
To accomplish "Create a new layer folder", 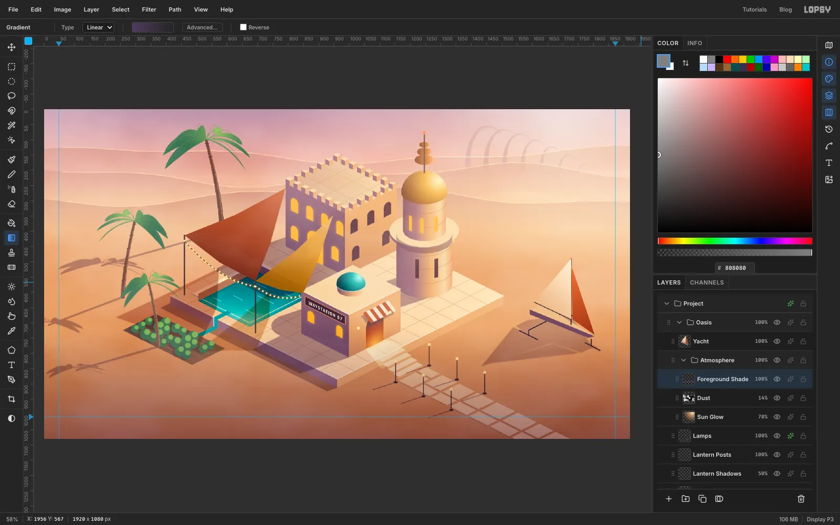I will [x=686, y=499].
